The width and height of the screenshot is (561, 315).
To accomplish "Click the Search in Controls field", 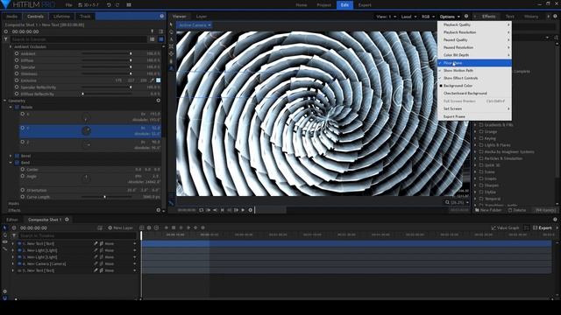I will tap(78, 39).
